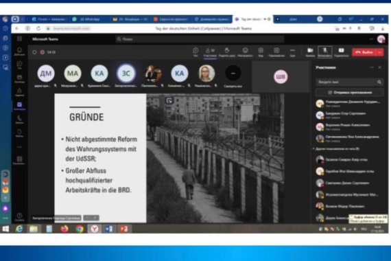The height and width of the screenshot is (261, 391).
Task: Open meeting Приложения apps button
Action: [276, 52]
